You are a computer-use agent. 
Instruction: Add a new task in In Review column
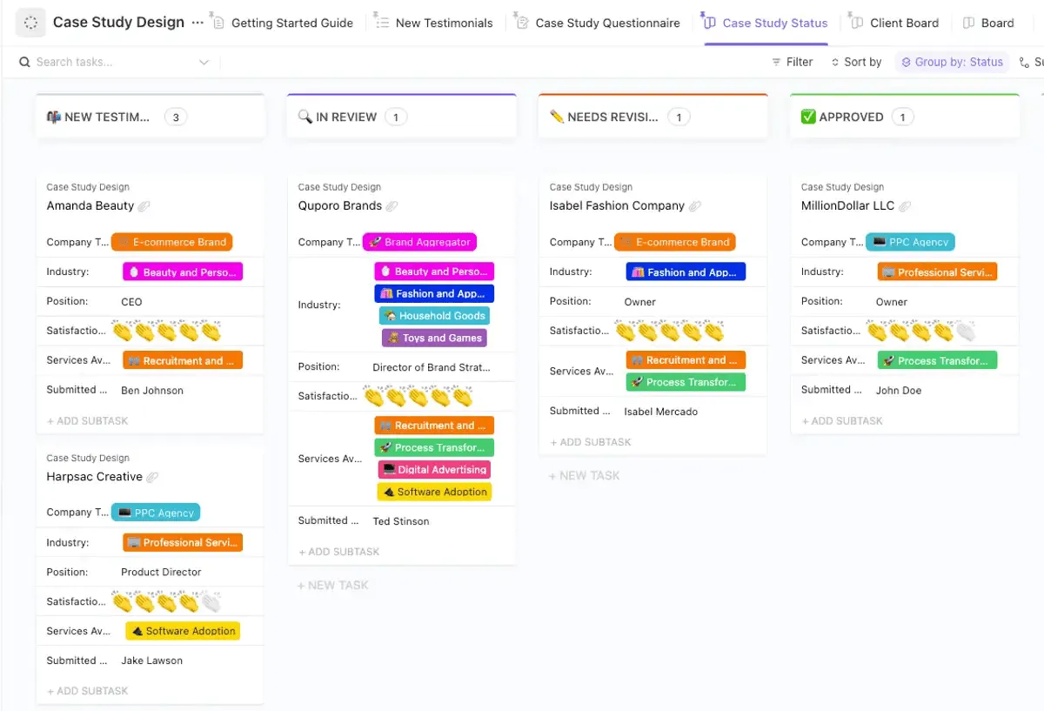click(333, 585)
